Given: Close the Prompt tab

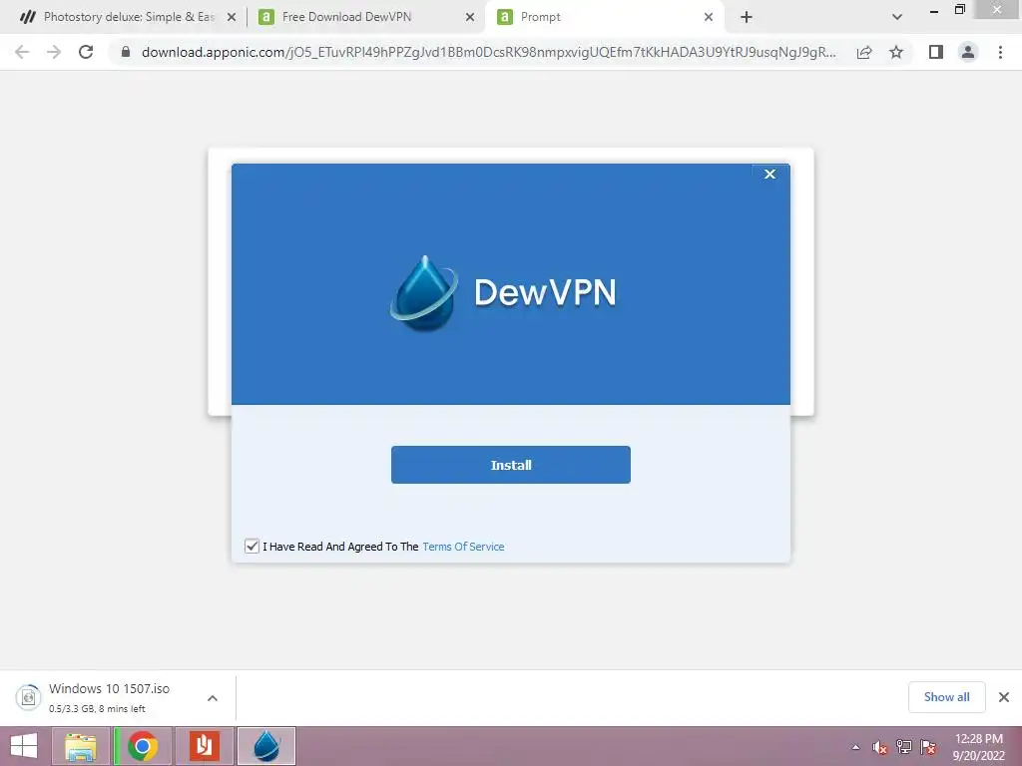Looking at the screenshot, I should (x=709, y=18).
